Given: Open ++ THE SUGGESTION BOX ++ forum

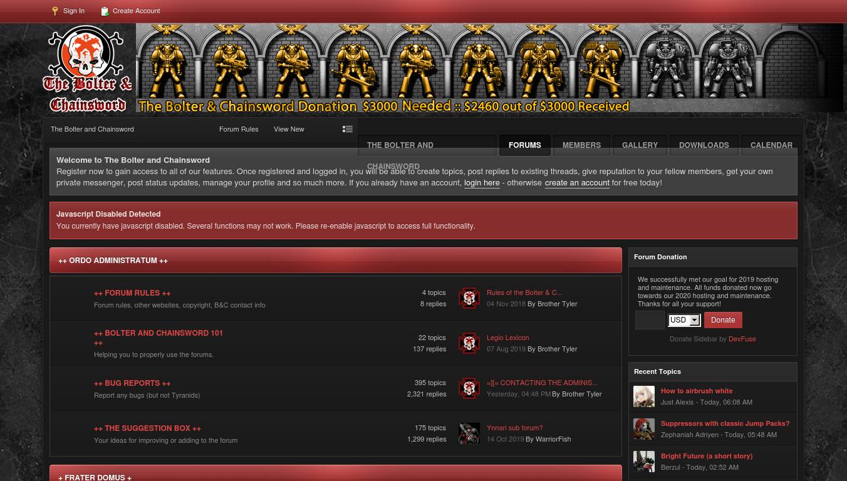Looking at the screenshot, I should (147, 428).
